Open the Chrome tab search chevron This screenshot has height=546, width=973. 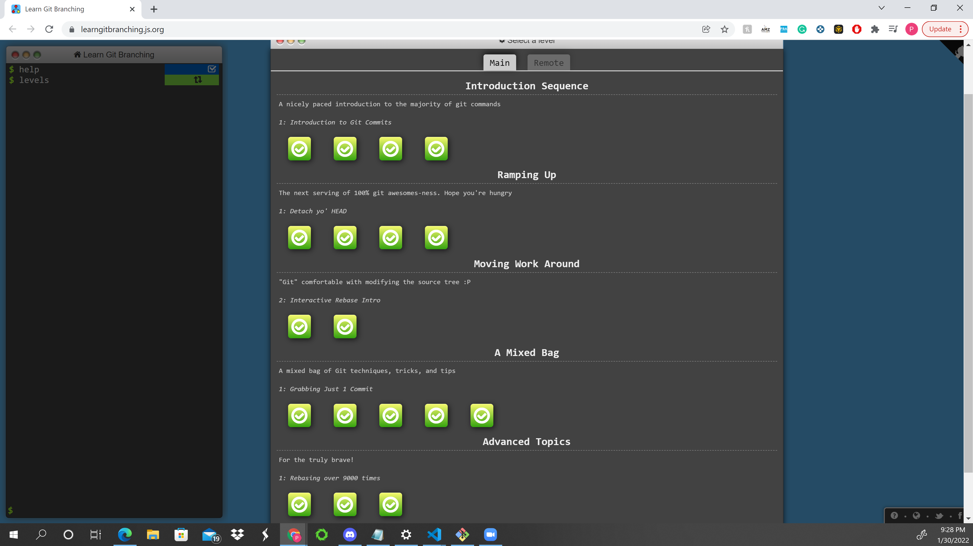pyautogui.click(x=881, y=8)
